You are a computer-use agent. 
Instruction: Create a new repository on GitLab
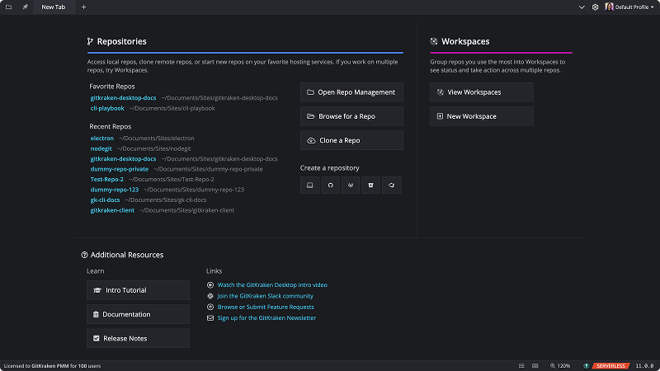[351, 185]
